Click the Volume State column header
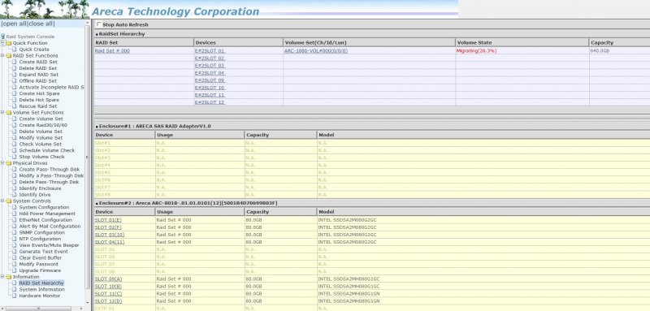The height and width of the screenshot is (311, 650). pyautogui.click(x=522, y=43)
